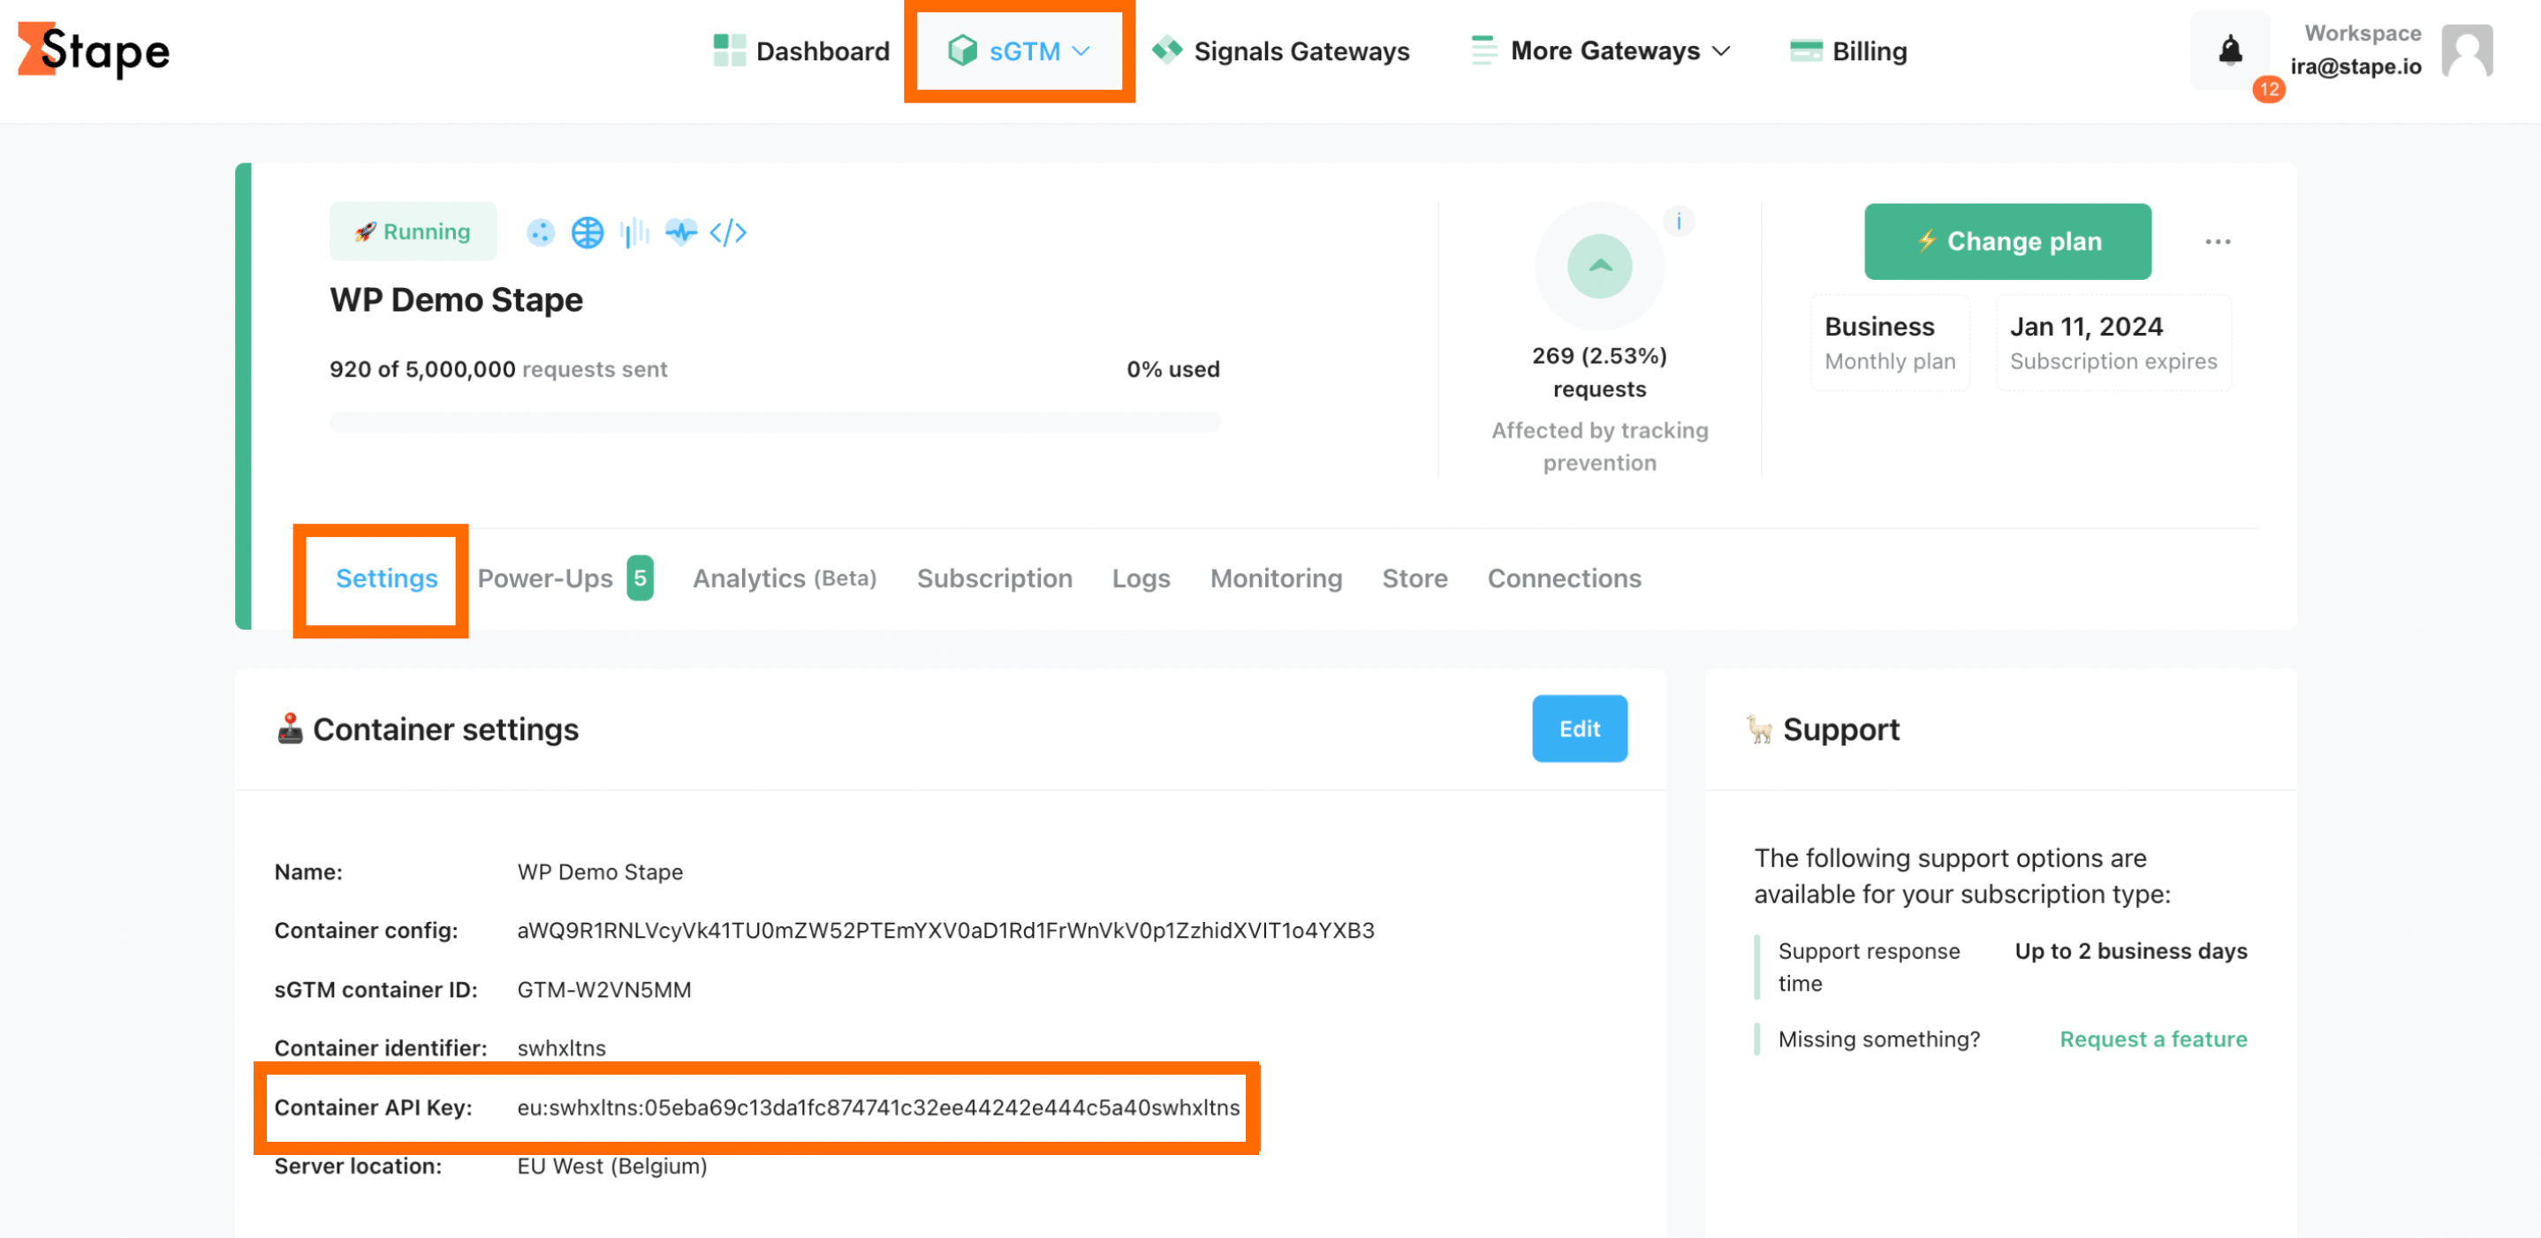Click the Container config value string
The width and height of the screenshot is (2541, 1238).
point(945,931)
